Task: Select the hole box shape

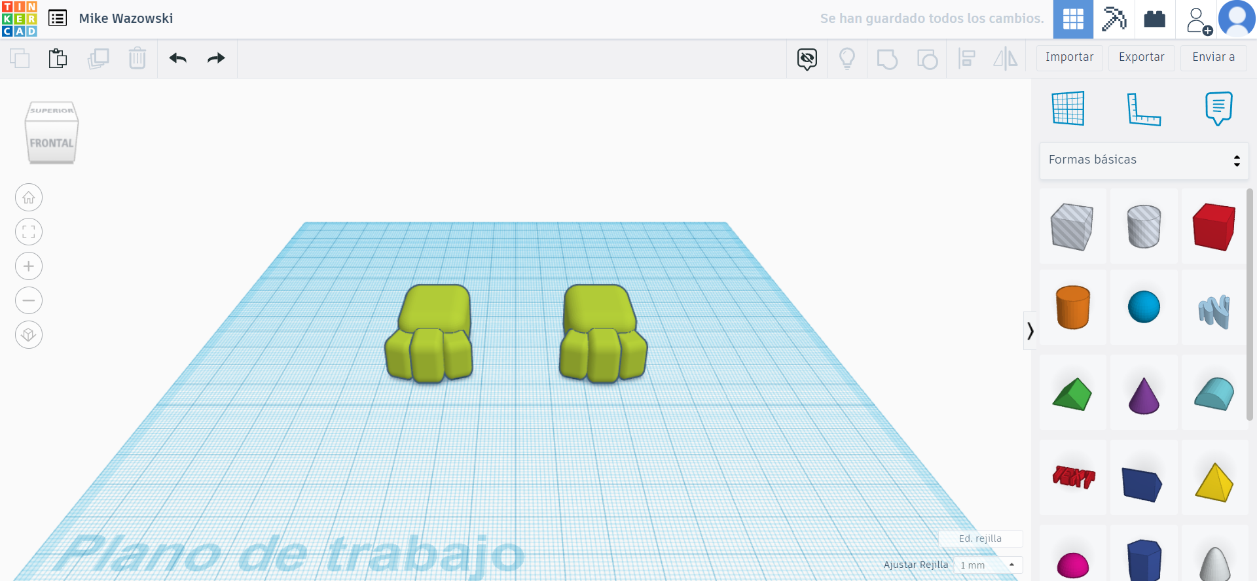Action: click(x=1072, y=226)
